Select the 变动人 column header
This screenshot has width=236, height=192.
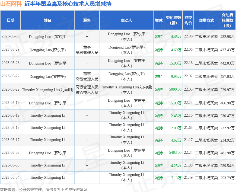pos(126,20)
